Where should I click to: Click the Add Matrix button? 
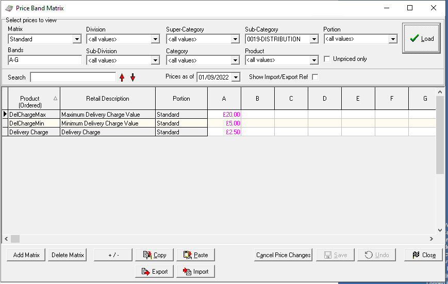[26, 255]
